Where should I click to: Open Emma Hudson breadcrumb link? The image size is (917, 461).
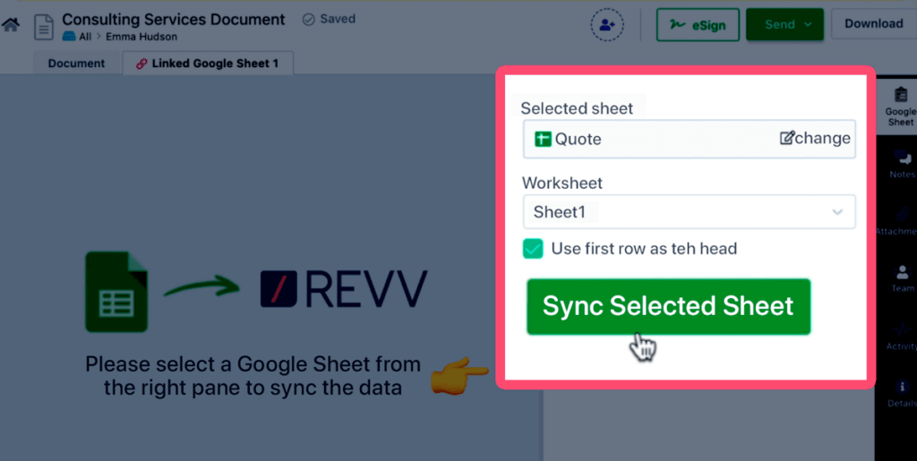(x=141, y=36)
